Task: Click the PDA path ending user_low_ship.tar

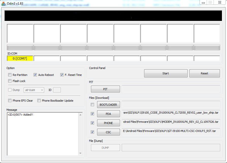Action: (x=171, y=114)
